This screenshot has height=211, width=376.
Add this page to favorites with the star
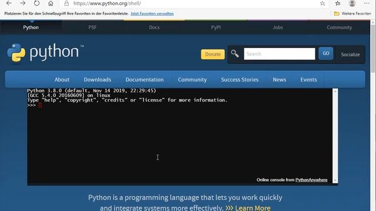coord(323,4)
